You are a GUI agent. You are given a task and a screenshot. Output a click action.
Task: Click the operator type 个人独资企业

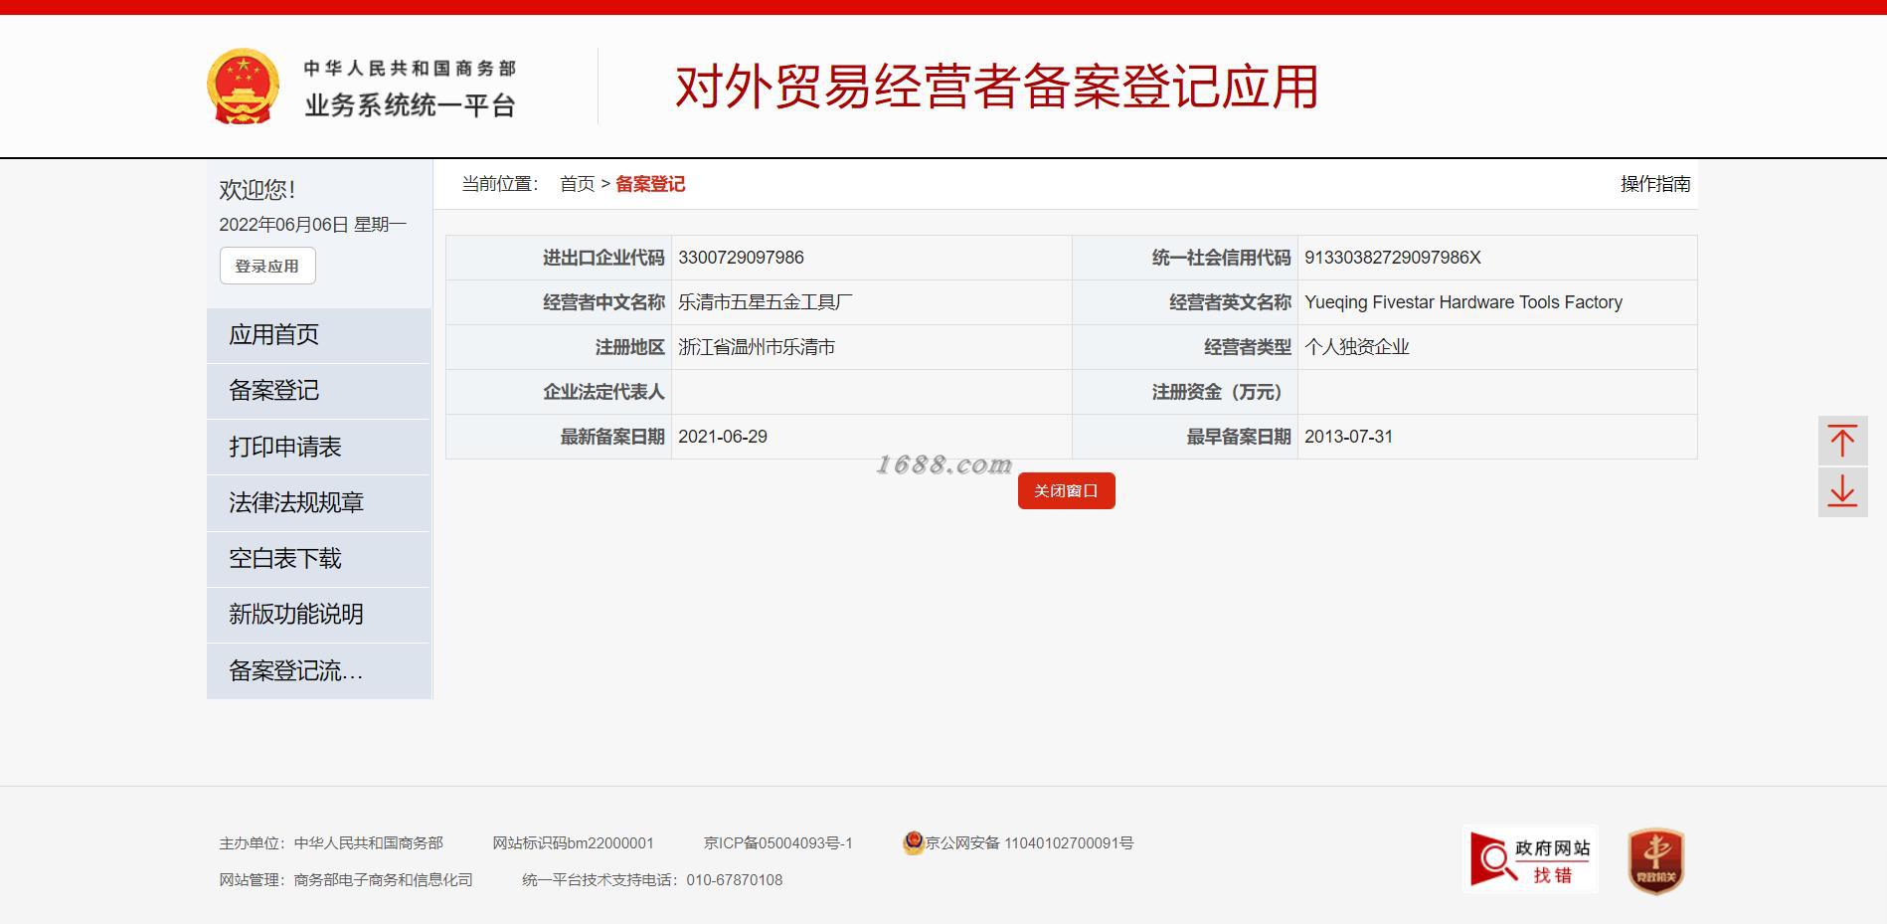click(1357, 347)
